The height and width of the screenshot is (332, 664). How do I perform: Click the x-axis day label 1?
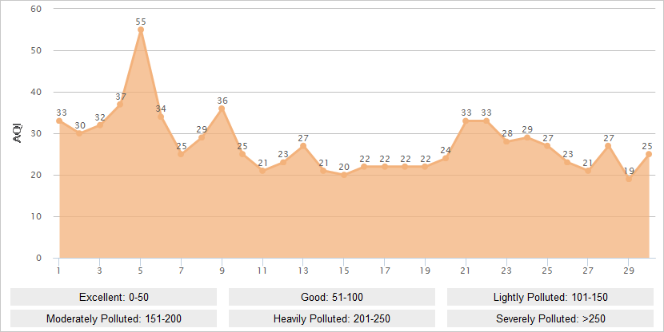(x=59, y=271)
